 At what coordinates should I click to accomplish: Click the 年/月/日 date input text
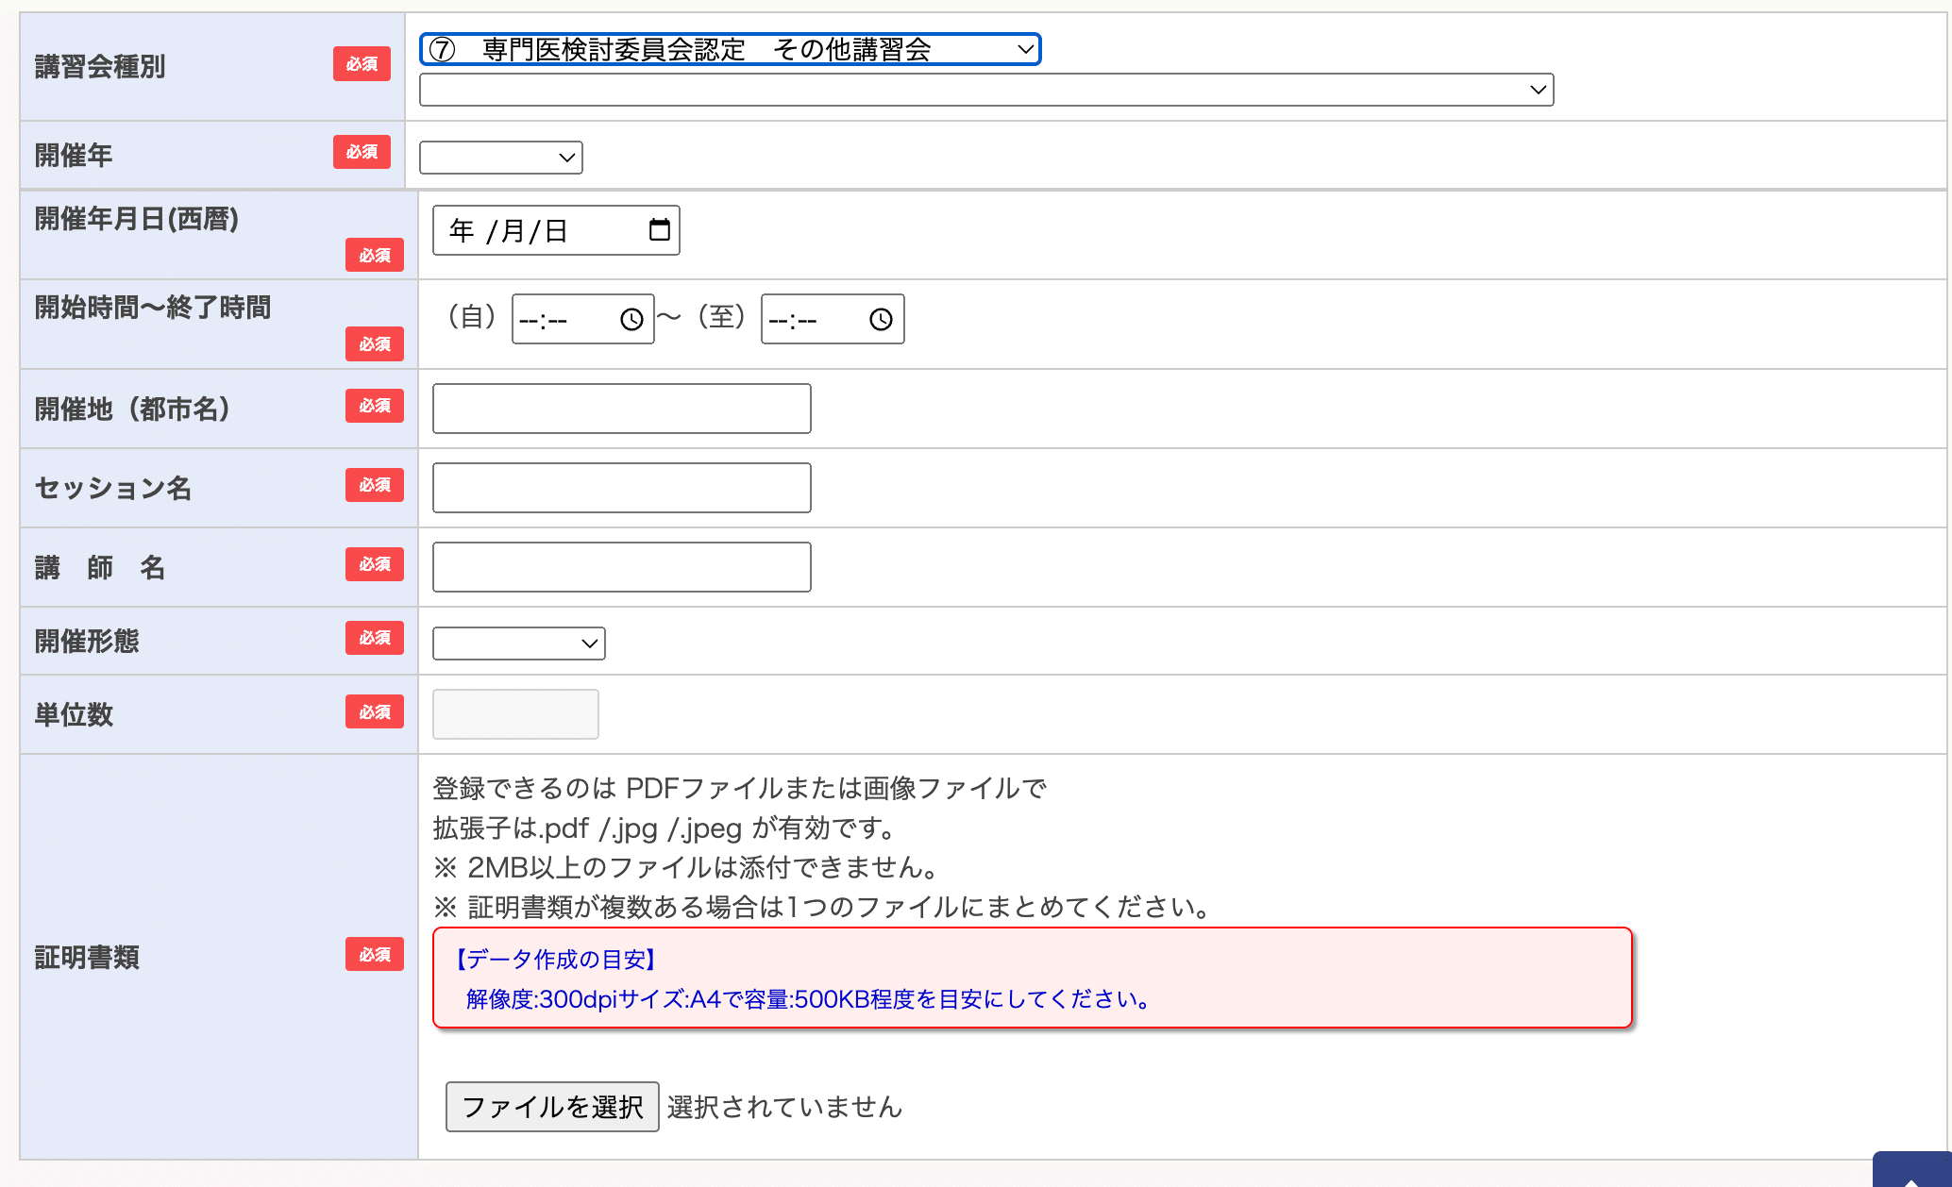tap(510, 231)
